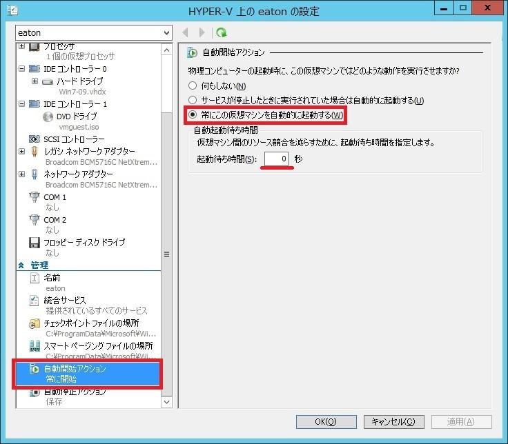This screenshot has height=444, width=508.
Task: Click the OK(O) button
Action: pyautogui.click(x=326, y=422)
